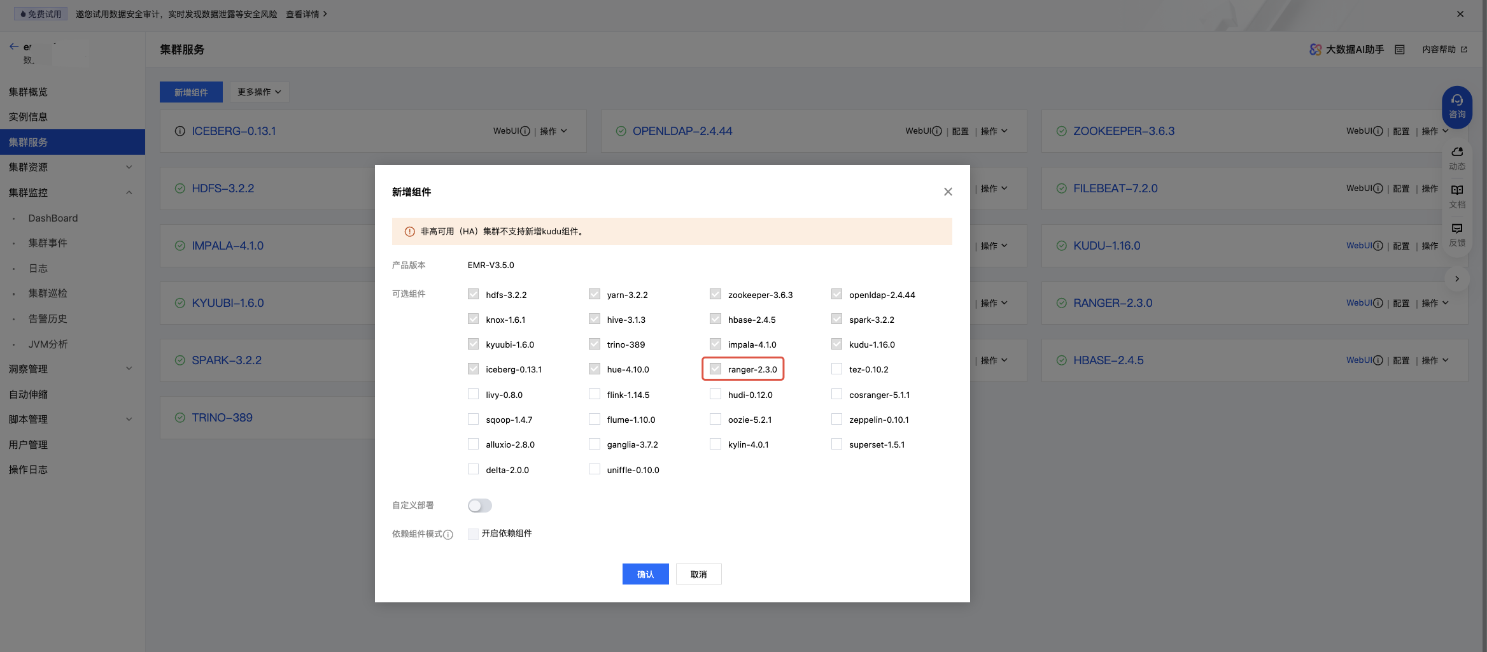The image size is (1487, 652).
Task: Open the 文档 book icon
Action: click(x=1456, y=195)
